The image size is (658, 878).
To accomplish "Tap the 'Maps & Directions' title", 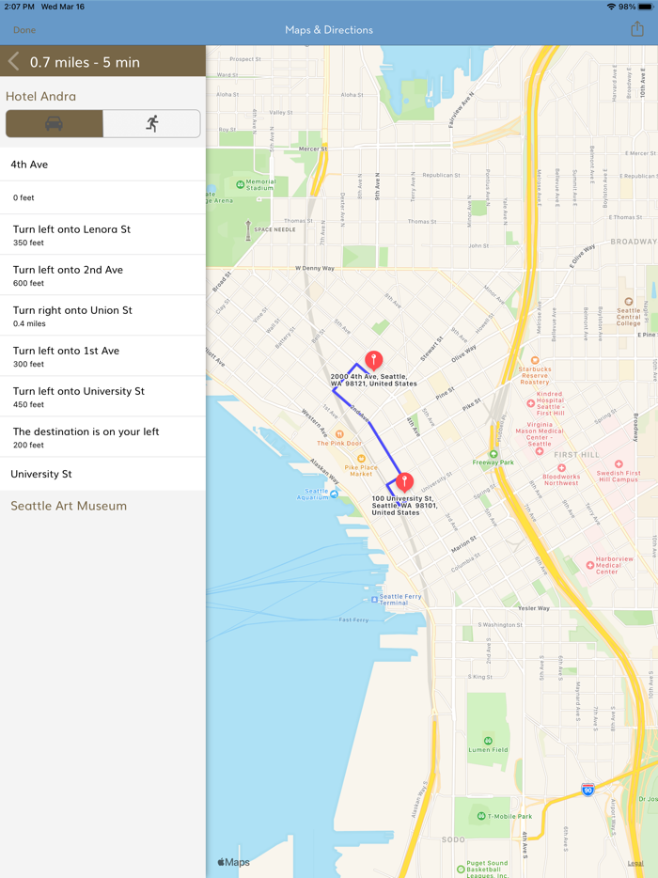I will 329,30.
